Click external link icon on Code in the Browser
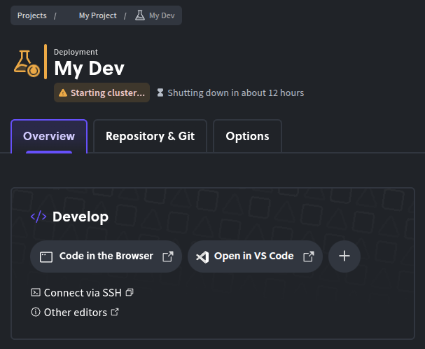The image size is (425, 349). pyautogui.click(x=168, y=256)
